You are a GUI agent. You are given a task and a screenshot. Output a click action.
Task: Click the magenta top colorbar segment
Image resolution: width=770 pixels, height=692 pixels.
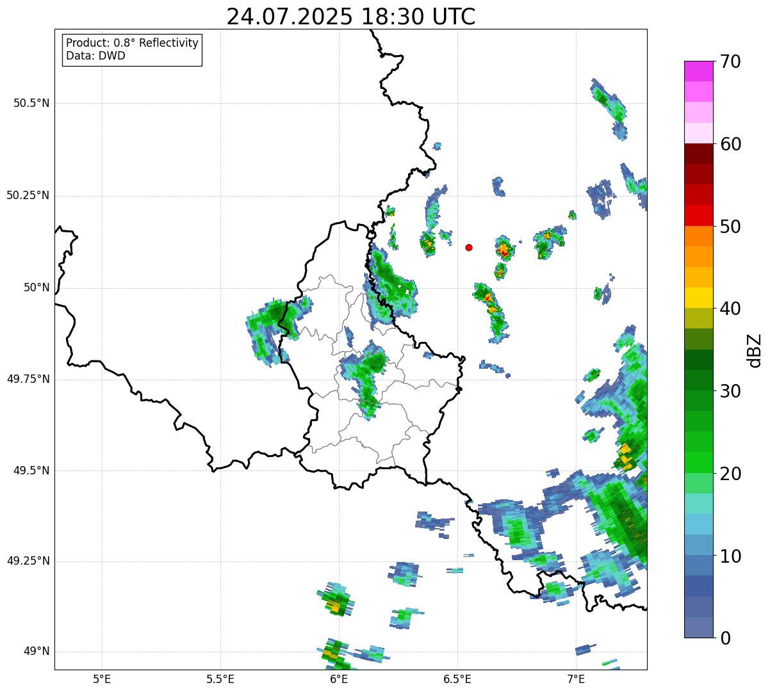[x=699, y=71]
